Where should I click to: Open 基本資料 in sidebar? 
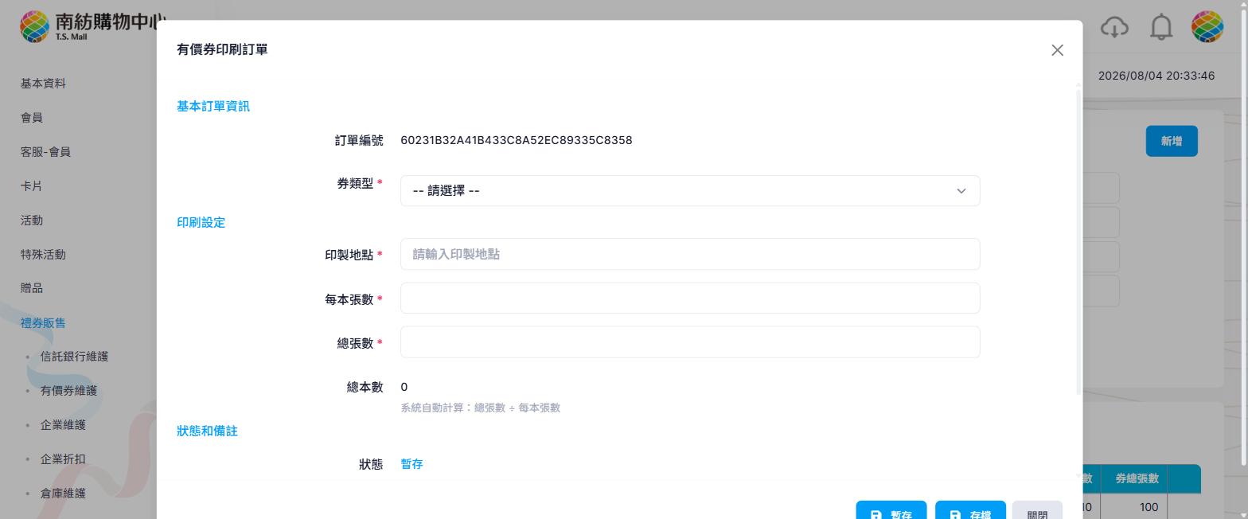coord(43,84)
